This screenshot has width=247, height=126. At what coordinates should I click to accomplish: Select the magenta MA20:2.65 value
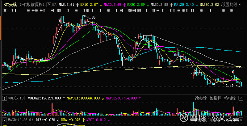click(x=113, y=5)
